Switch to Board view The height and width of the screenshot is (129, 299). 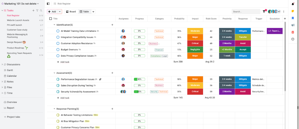coord(70,12)
